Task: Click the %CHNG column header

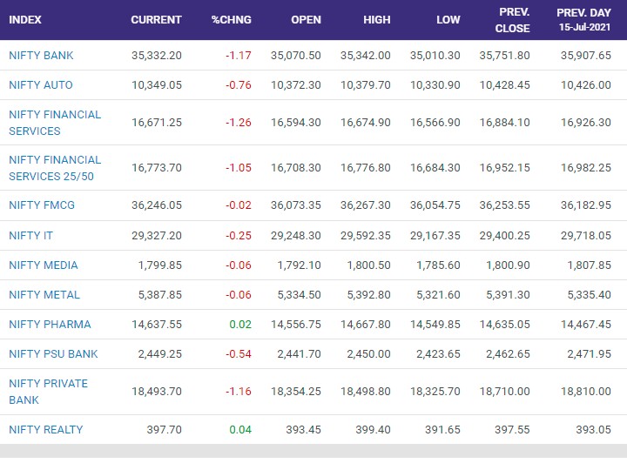Action: [231, 19]
